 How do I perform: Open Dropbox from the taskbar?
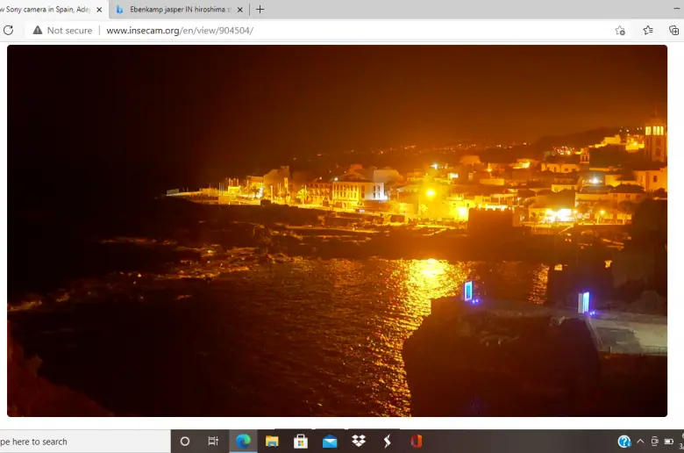click(x=359, y=441)
